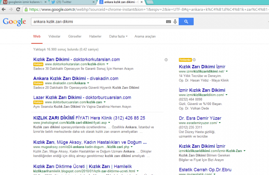The width and height of the screenshot is (269, 175).
Task: Open sidebar ad 'Estetik Cerrah Op.Dr.Ebru'
Action: coord(205,170)
